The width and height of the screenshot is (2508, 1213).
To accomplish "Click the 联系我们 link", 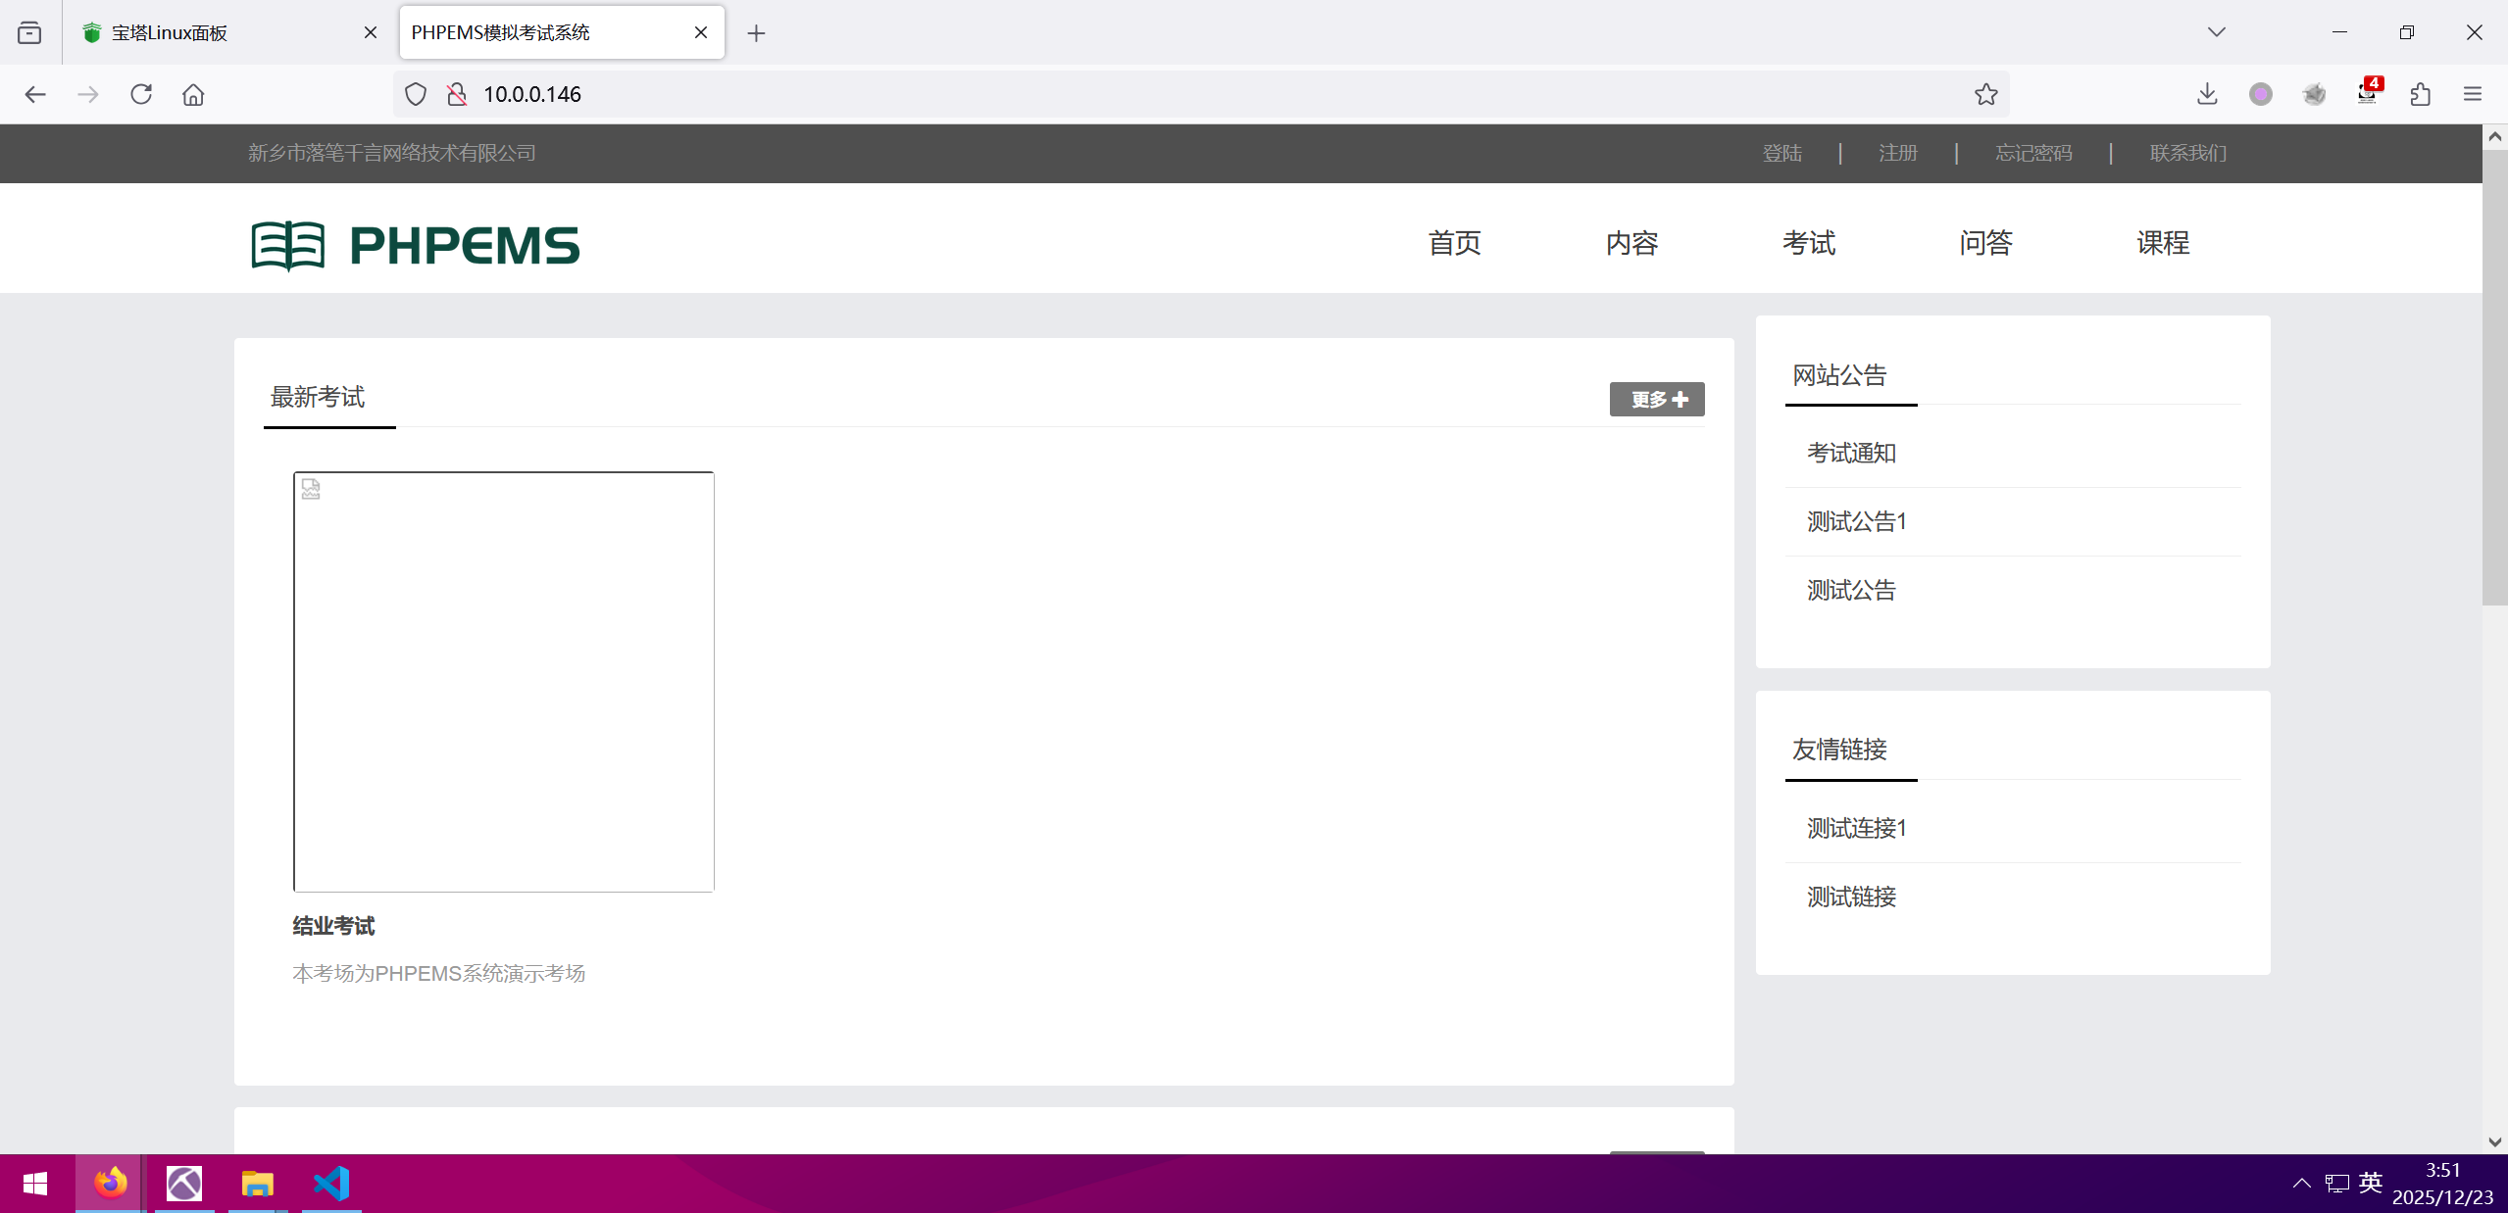I will [2188, 153].
